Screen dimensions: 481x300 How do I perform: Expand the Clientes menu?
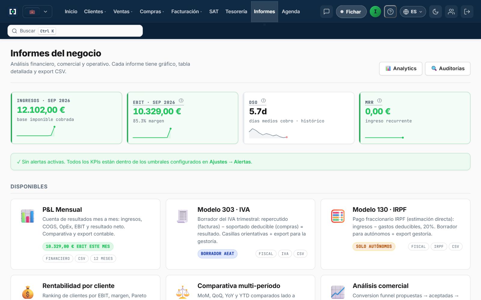[x=95, y=12]
